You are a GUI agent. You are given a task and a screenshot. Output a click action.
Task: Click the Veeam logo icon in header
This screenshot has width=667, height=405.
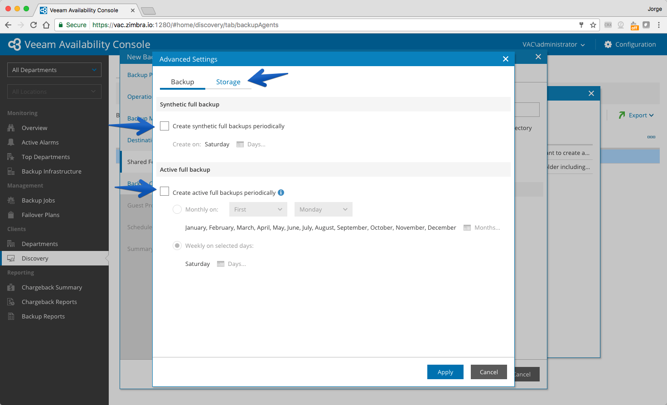(14, 44)
